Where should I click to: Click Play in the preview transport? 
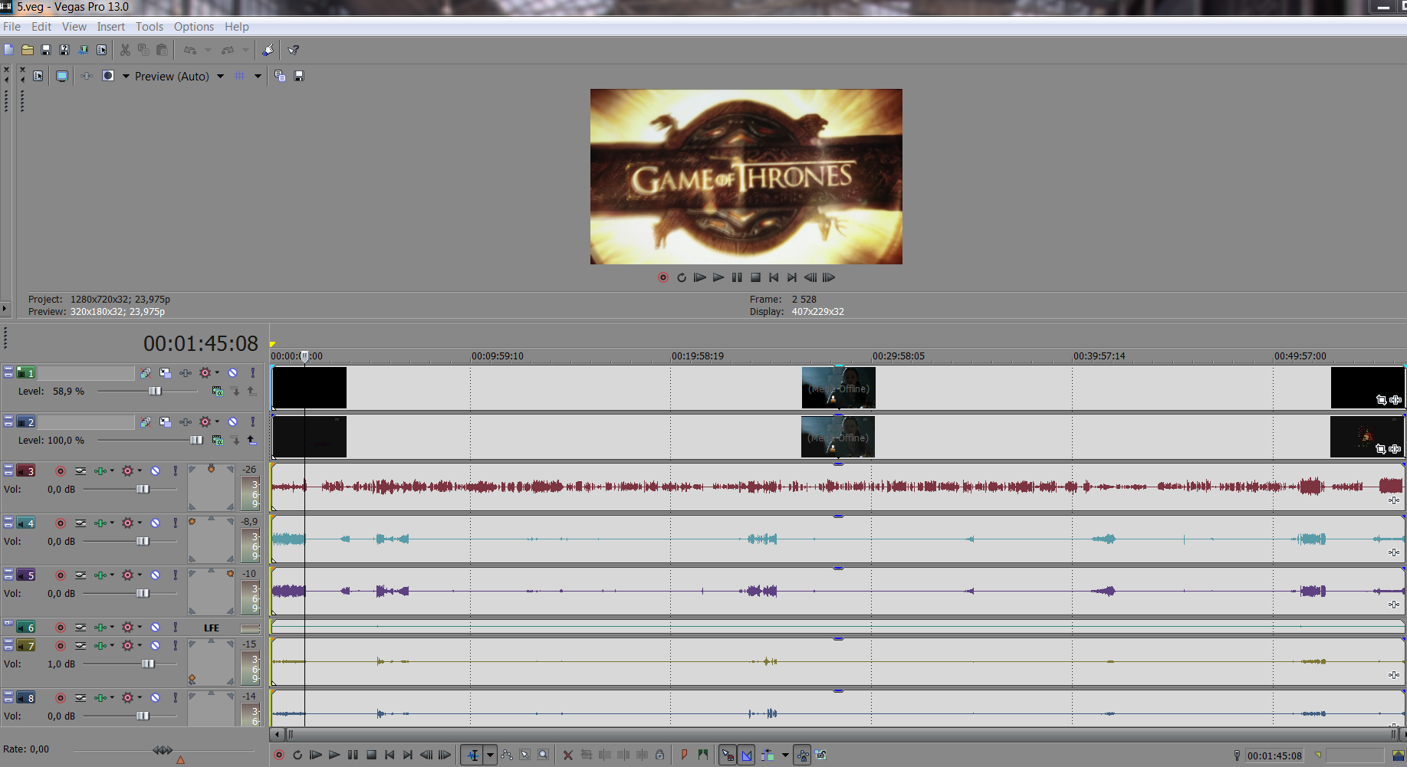pyautogui.click(x=718, y=277)
